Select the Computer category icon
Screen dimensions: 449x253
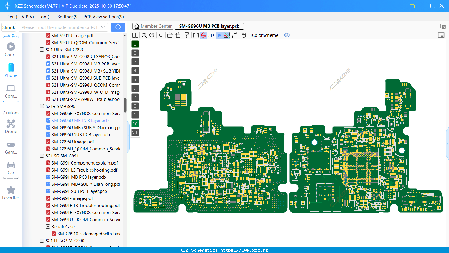(11, 91)
